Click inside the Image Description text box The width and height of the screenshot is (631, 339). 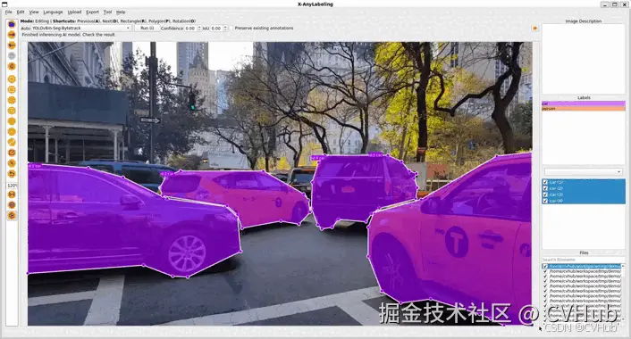point(583,59)
